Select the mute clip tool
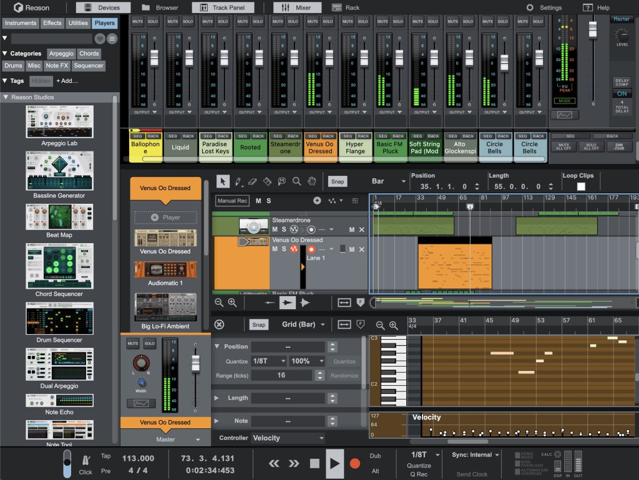 tap(281, 181)
